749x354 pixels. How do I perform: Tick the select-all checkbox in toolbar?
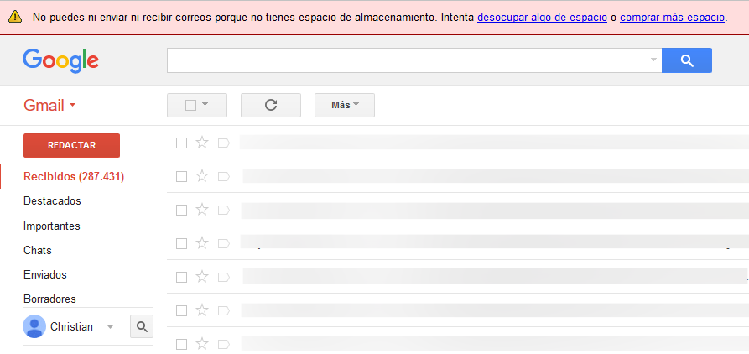pyautogui.click(x=190, y=105)
